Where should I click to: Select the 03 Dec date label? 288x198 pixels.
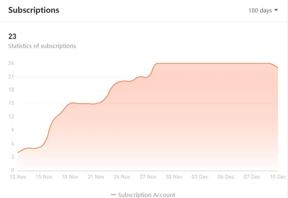pos(200,177)
